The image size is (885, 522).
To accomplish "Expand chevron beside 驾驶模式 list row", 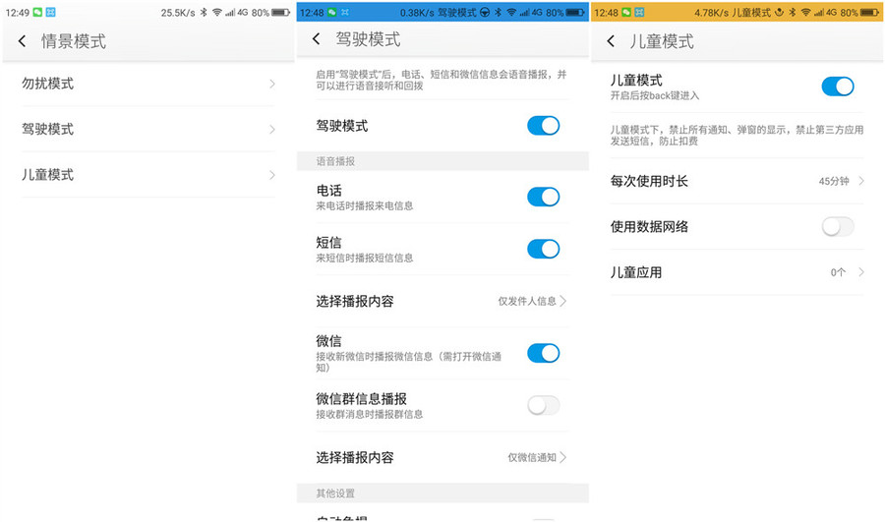I will [x=272, y=129].
